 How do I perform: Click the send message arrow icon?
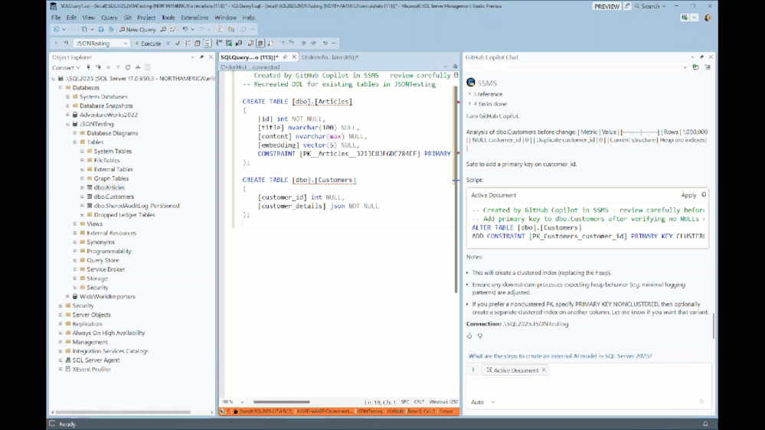click(701, 402)
